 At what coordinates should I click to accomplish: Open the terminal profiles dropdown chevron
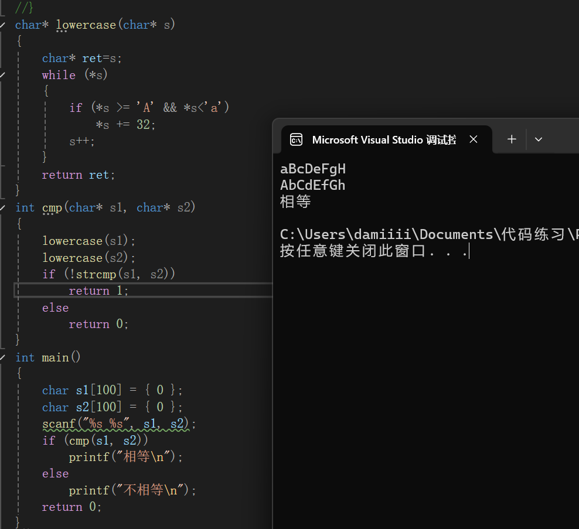[539, 139]
